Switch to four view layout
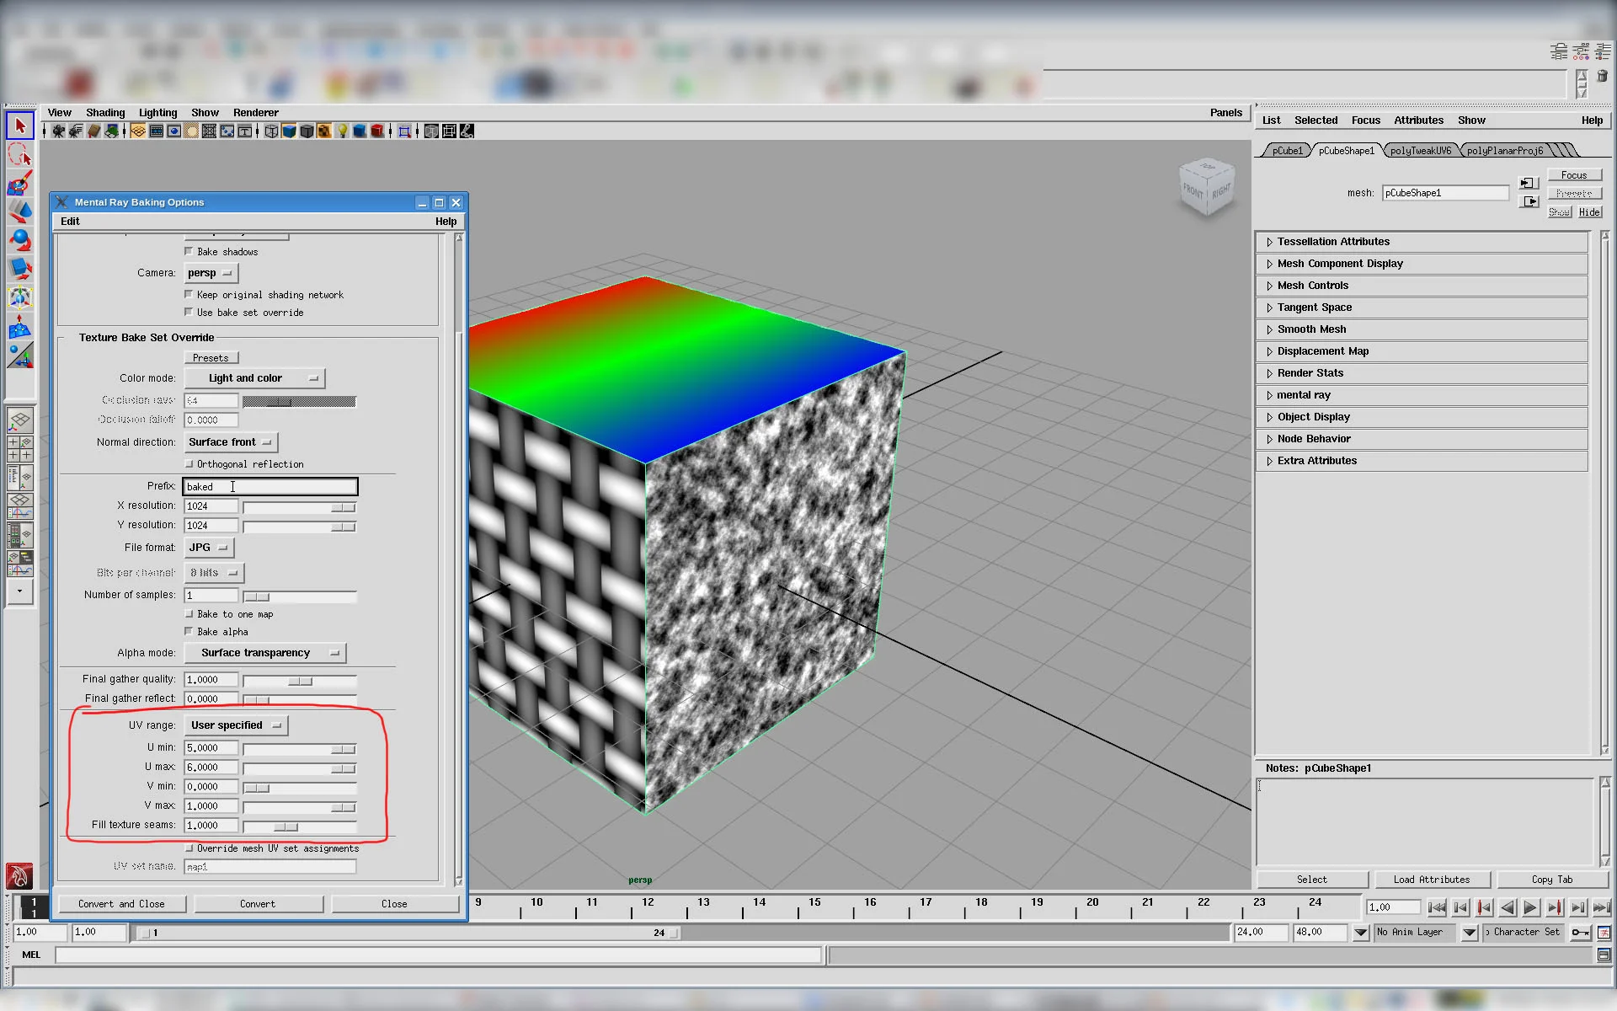The width and height of the screenshot is (1617, 1011). [x=20, y=448]
